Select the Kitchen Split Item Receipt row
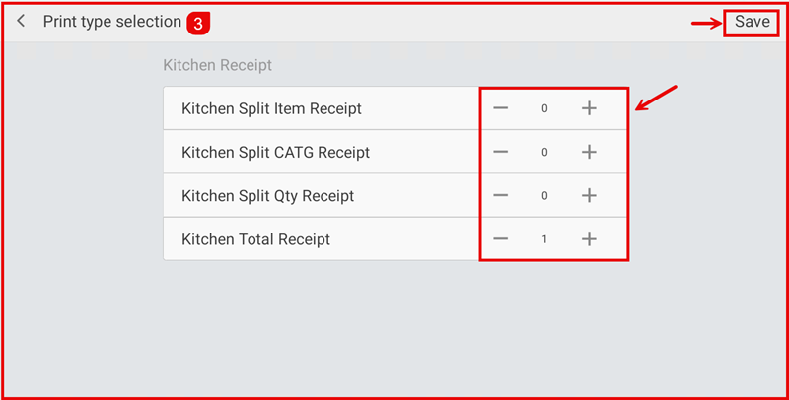 pyautogui.click(x=271, y=108)
